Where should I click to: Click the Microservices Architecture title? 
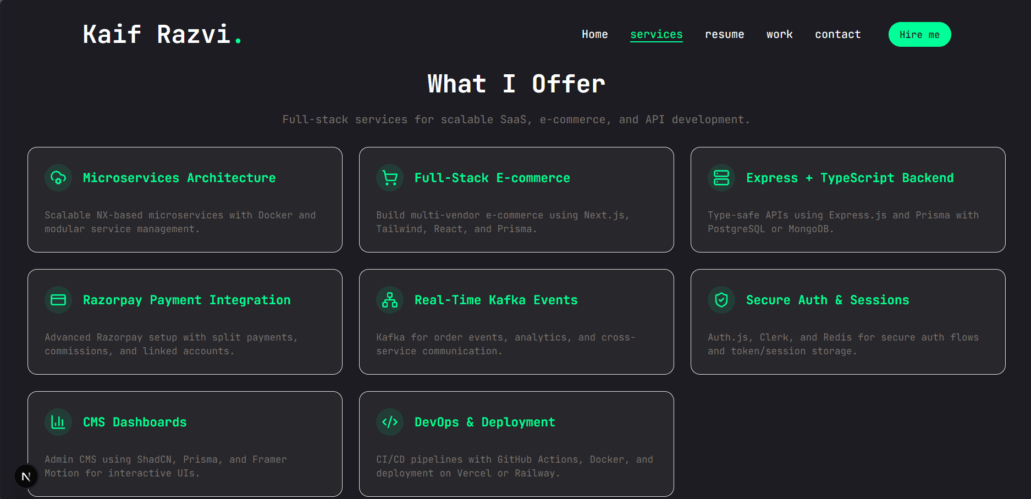point(179,178)
